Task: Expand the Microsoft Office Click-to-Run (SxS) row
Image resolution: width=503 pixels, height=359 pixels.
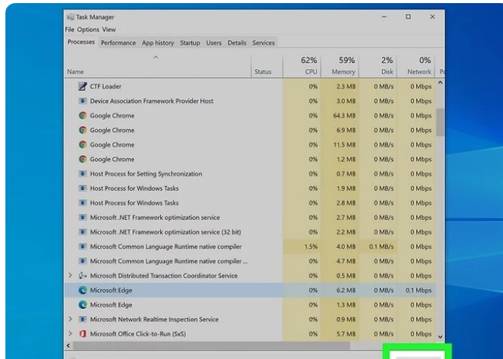Action: 70,334
